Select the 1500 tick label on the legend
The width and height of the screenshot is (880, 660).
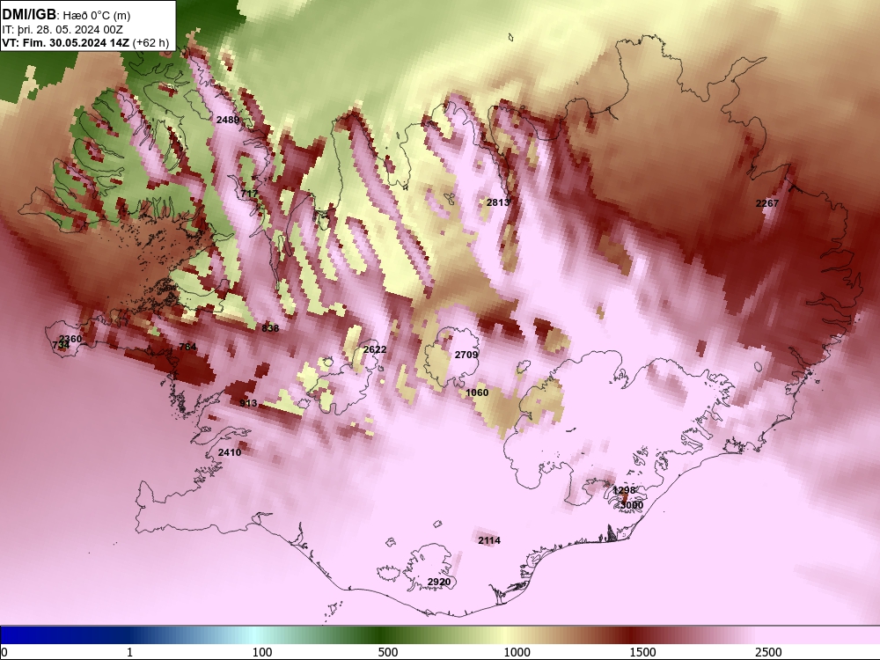[x=642, y=652]
